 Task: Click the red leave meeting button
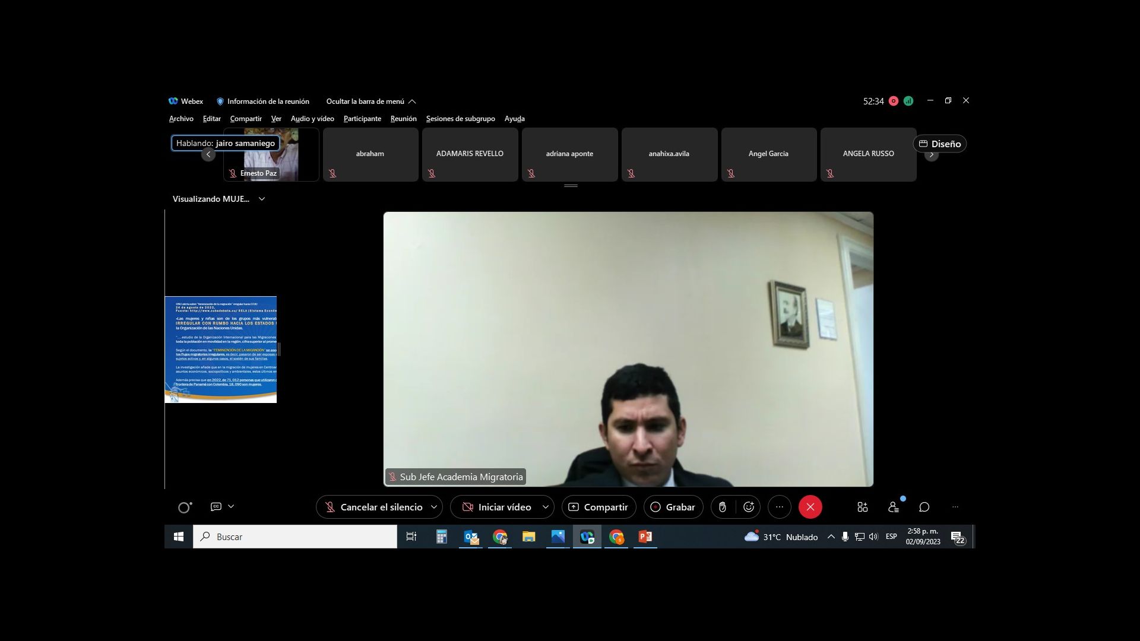810,507
